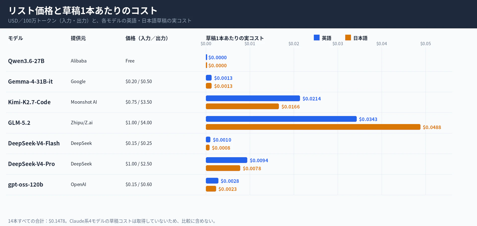Click the 草稿1本あたりの実コスト column header
Screen dimensions: 477x226
235,38
